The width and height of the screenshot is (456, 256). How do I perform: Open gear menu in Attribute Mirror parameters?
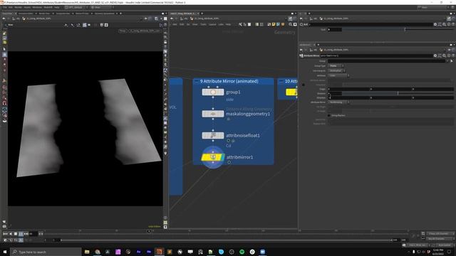(435, 55)
